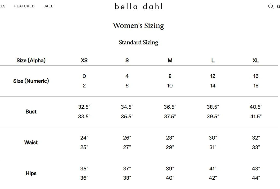The width and height of the screenshot is (280, 189).
Task: Click the 44" hips value under XL
Action: (x=256, y=178)
